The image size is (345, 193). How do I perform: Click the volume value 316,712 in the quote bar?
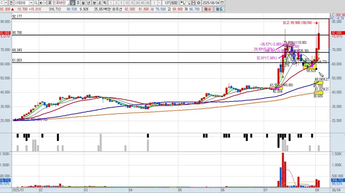55,9
